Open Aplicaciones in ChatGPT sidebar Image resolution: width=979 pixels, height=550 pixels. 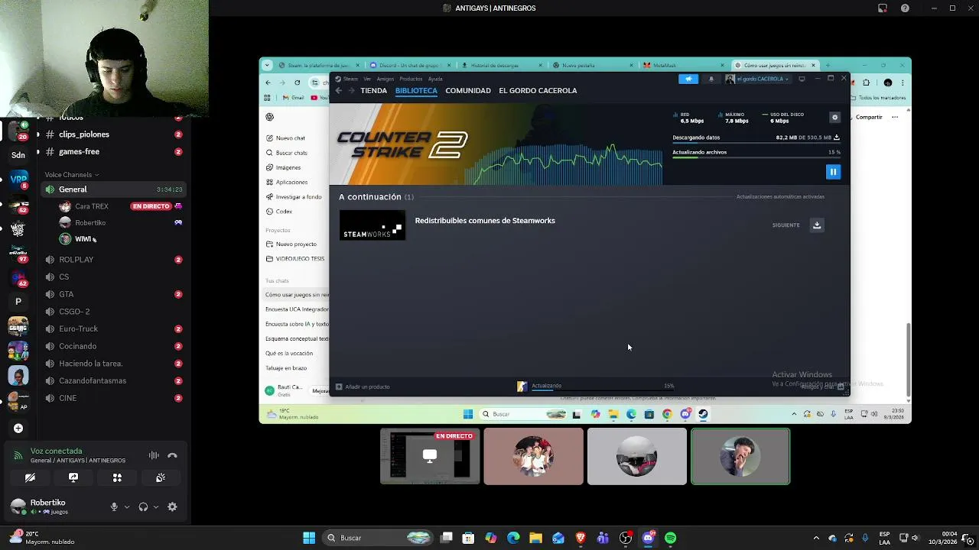tap(291, 182)
